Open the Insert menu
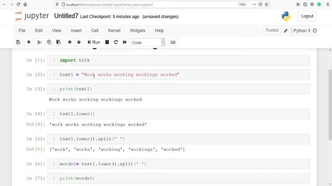 [76, 30]
